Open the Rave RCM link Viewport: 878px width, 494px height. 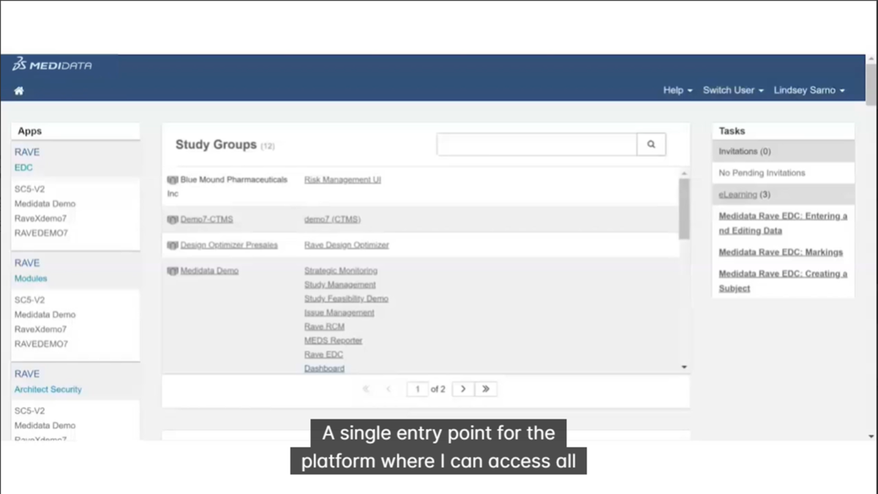(324, 326)
